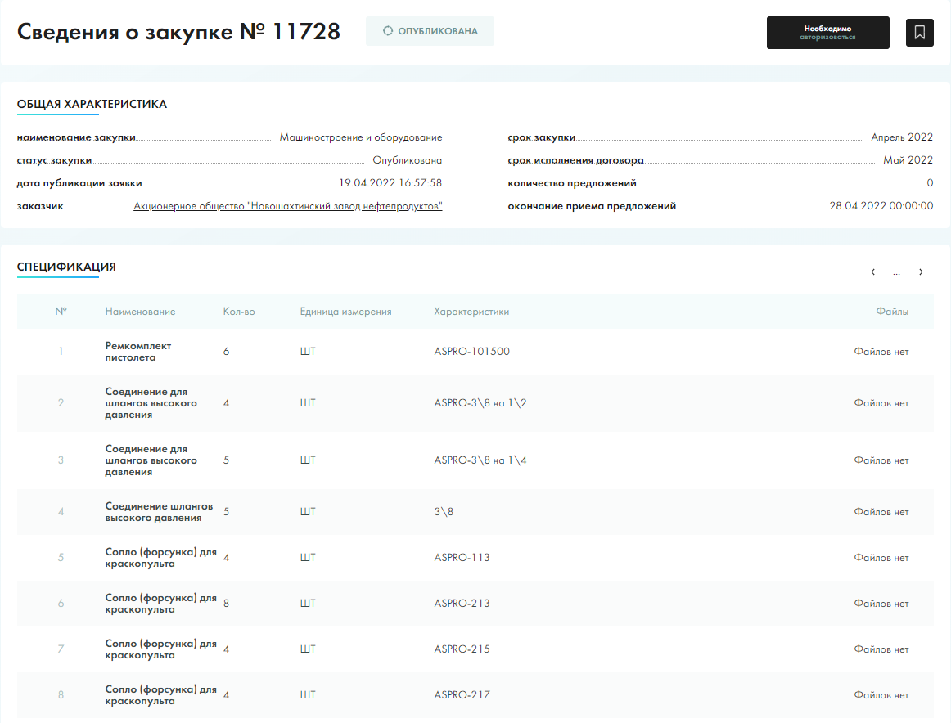Image resolution: width=951 pixels, height=723 pixels.
Task: Click characteristic 'ASPRO-3\8 на 1\2'
Action: click(x=480, y=403)
